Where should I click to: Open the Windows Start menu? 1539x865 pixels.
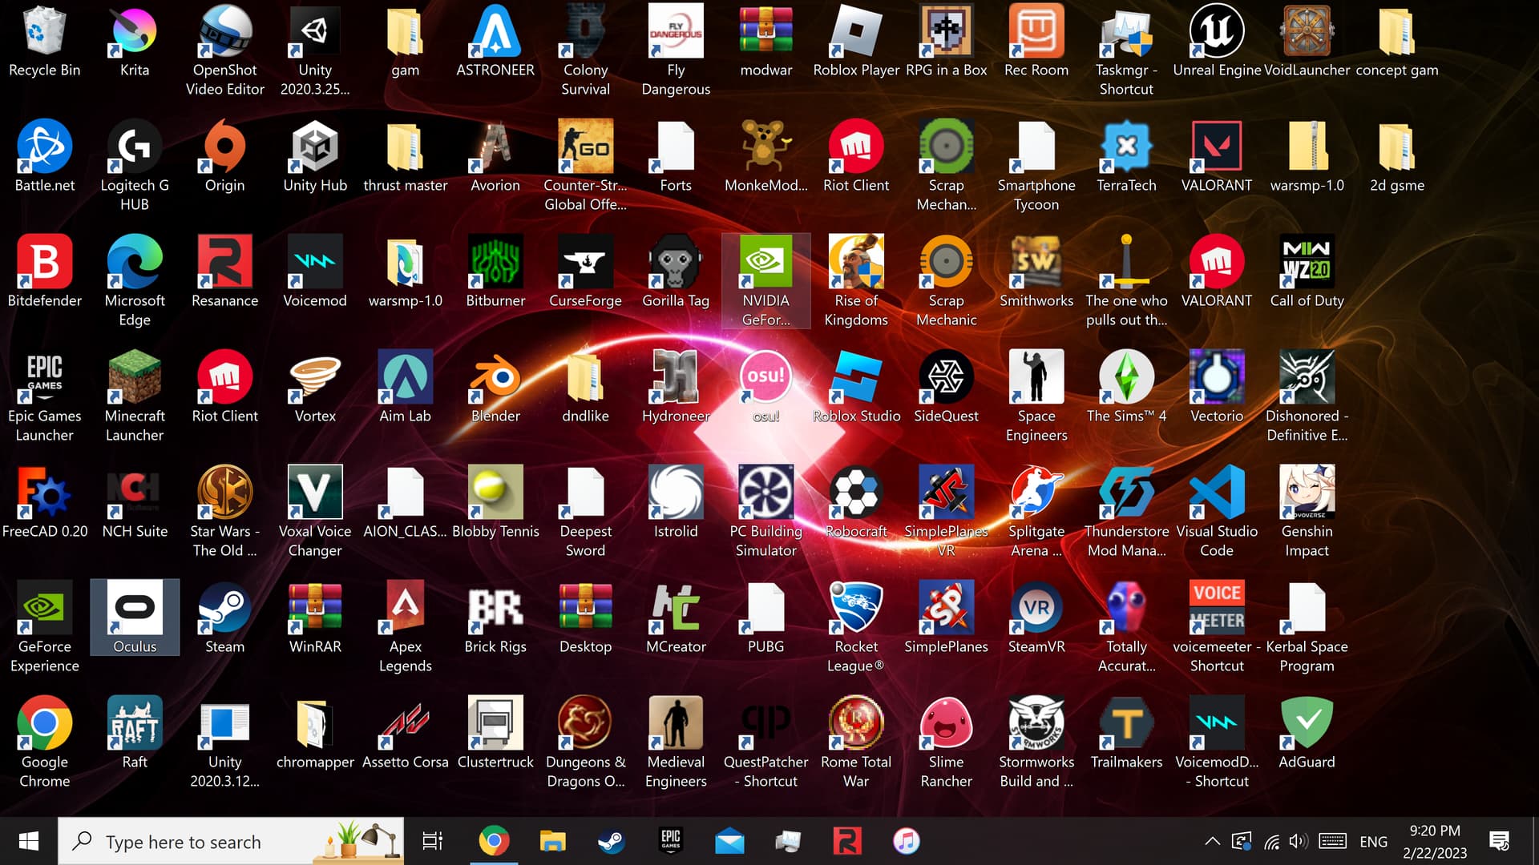coord(29,841)
